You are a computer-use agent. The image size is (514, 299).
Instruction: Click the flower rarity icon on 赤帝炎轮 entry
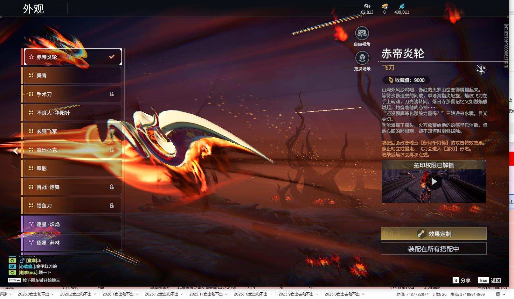point(31,57)
